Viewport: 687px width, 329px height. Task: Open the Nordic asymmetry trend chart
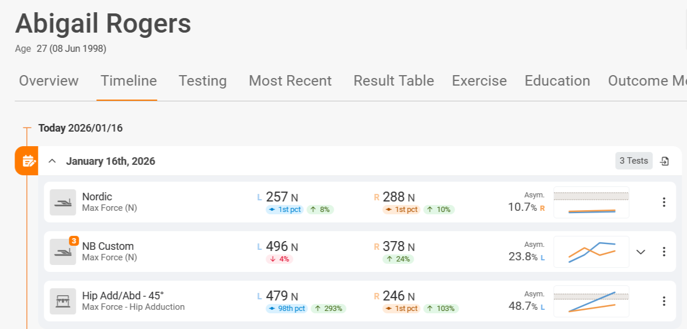591,203
